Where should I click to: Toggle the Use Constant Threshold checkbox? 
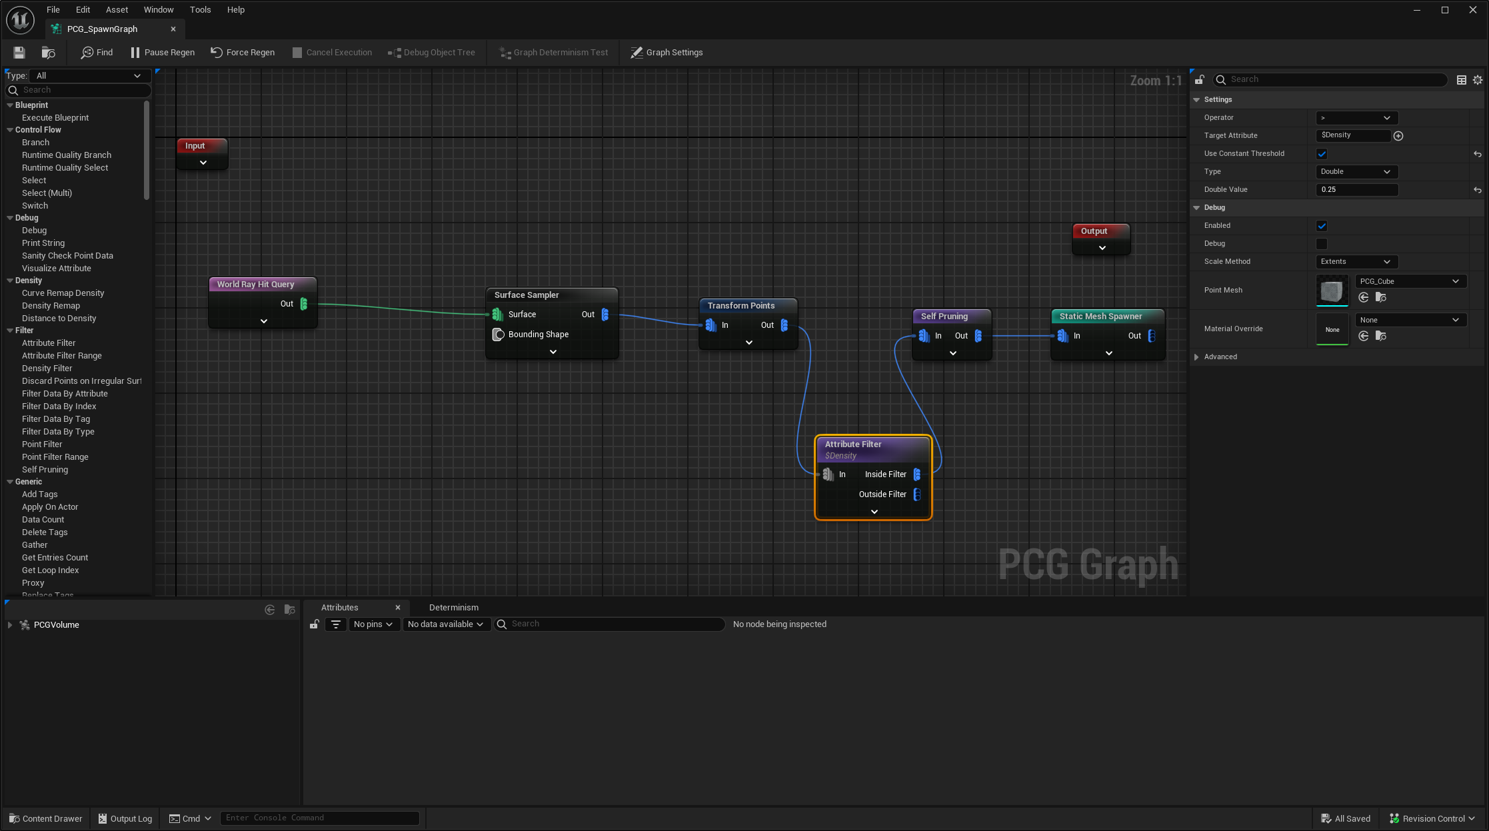[x=1321, y=153]
